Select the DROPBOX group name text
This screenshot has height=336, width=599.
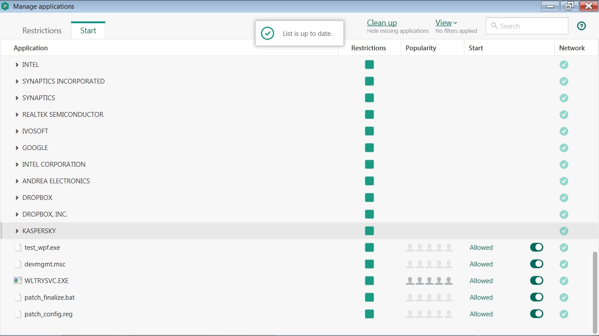pyautogui.click(x=37, y=198)
